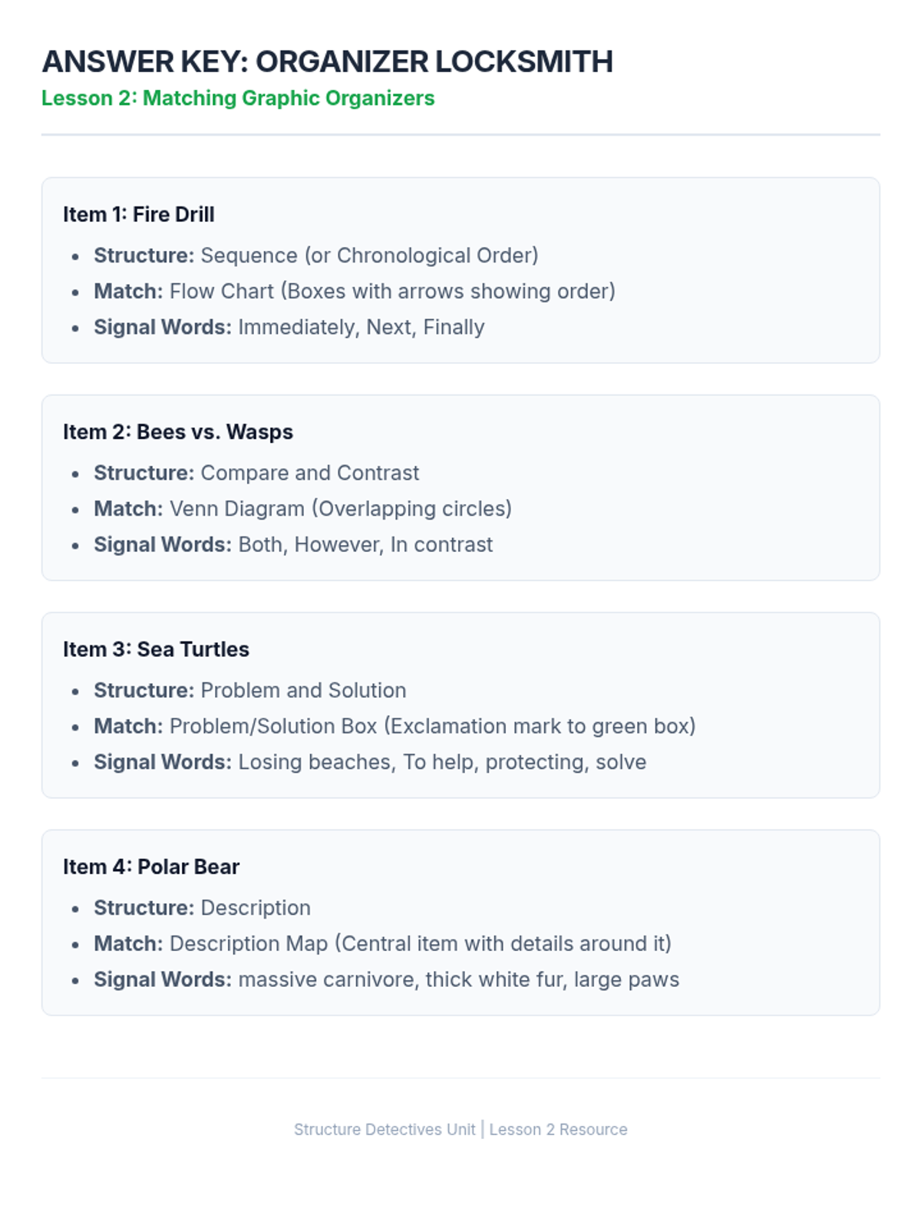The width and height of the screenshot is (921, 1228).
Task: Click the Answer Key: Organizer Locksmith title
Action: (x=327, y=61)
